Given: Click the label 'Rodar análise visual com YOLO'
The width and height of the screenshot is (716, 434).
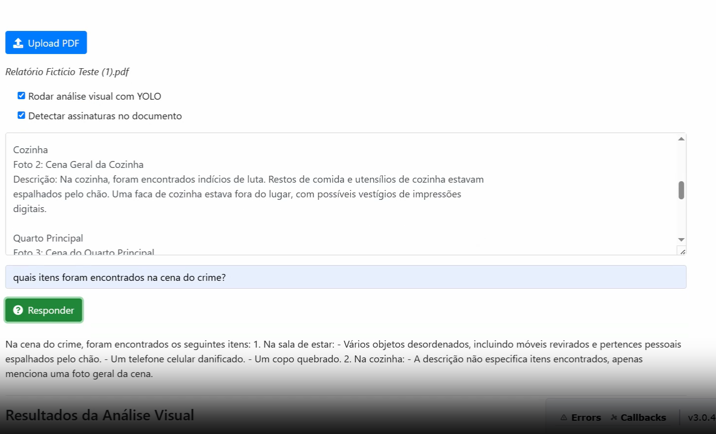Looking at the screenshot, I should (95, 96).
